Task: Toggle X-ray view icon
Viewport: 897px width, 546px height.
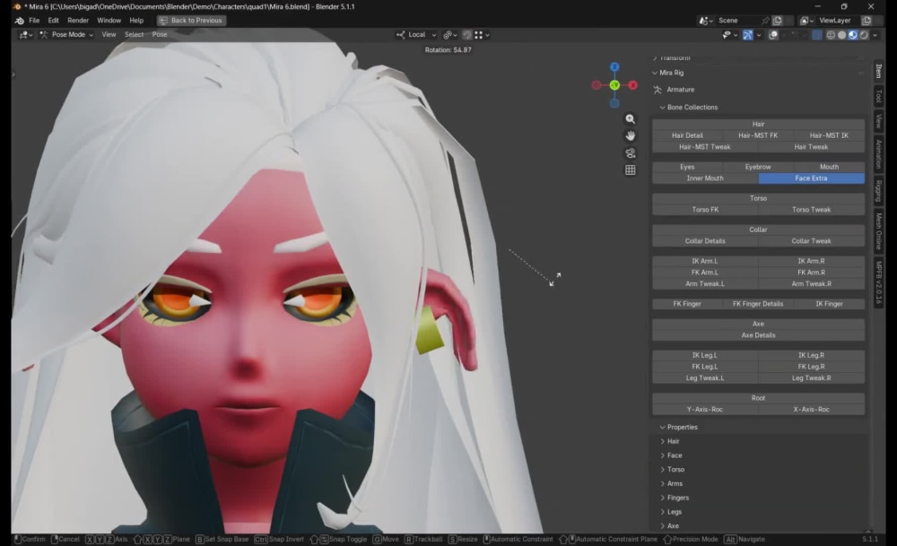Action: coord(817,35)
